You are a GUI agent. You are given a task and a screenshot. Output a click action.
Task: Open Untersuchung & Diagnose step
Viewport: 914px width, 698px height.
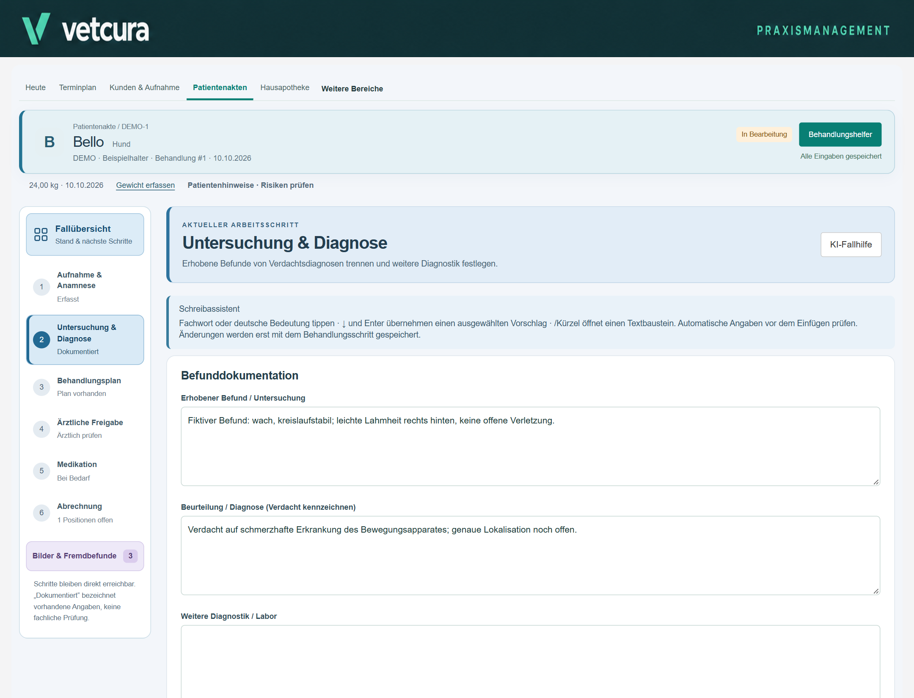click(x=85, y=340)
